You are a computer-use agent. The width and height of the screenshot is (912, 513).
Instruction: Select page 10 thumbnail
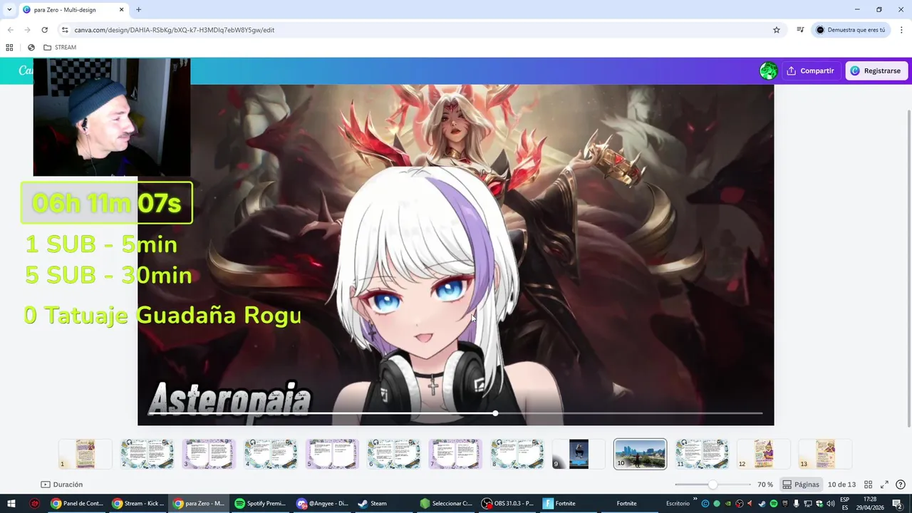640,454
